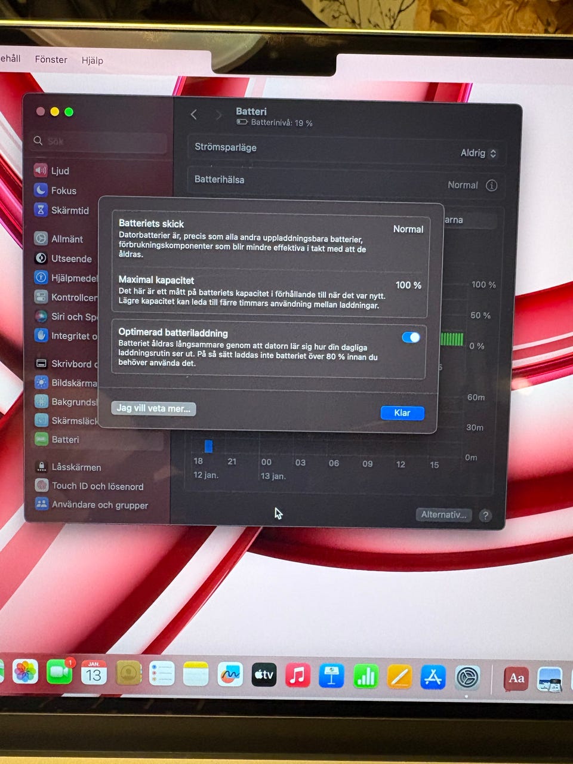Viewport: 573px width, 764px height.
Task: Disable Optimerad batteriladdning switch
Action: coord(411,337)
